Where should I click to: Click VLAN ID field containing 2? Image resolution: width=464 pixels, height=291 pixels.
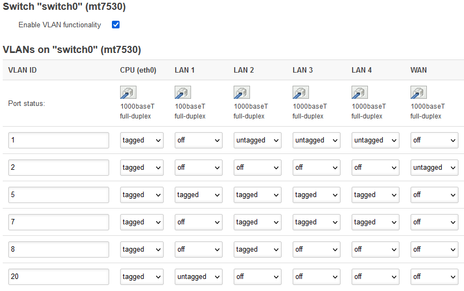58,168
